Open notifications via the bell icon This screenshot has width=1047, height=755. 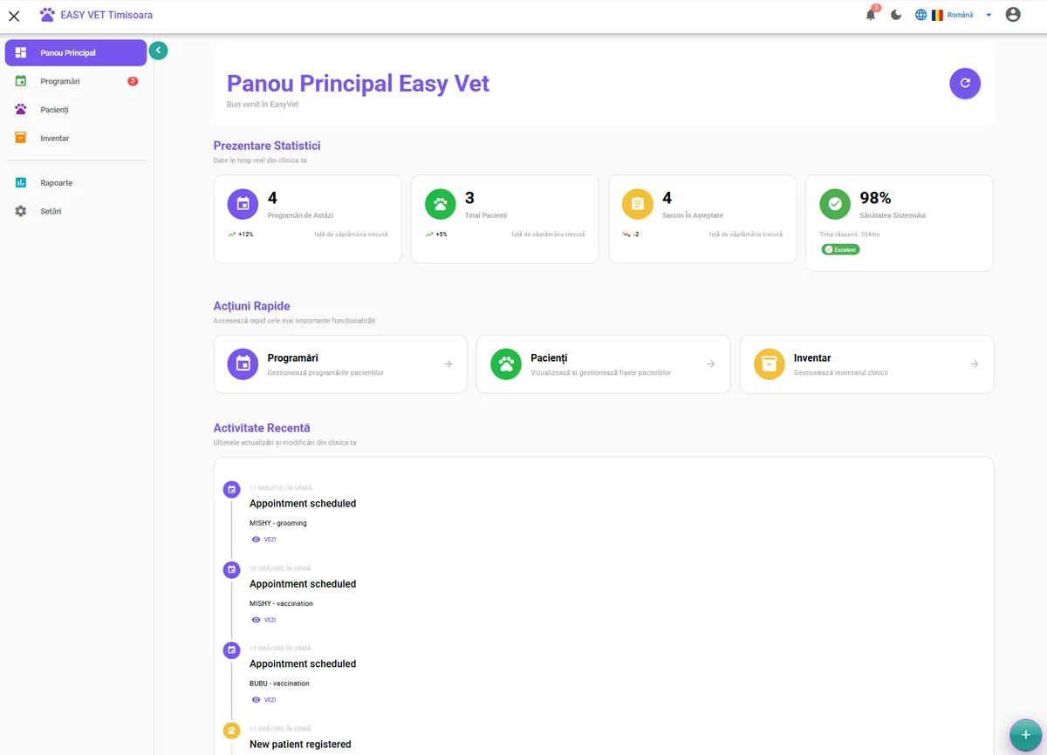point(869,15)
